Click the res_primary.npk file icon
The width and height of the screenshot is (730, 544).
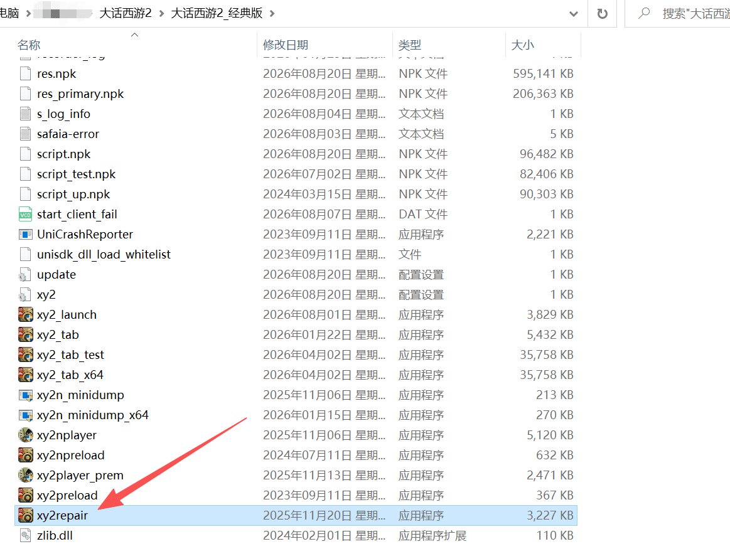coord(26,93)
